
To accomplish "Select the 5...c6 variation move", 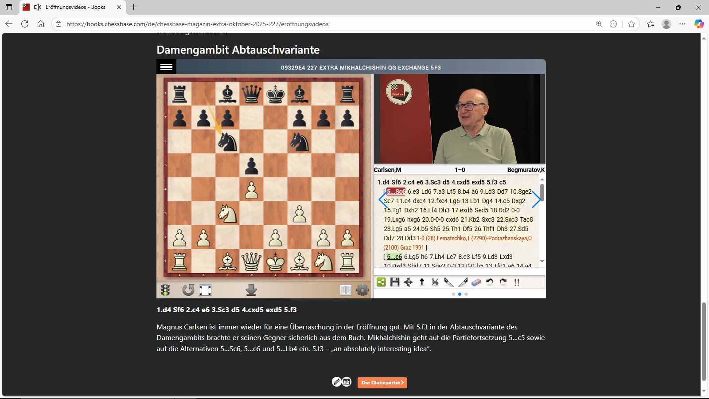I will pos(394,257).
